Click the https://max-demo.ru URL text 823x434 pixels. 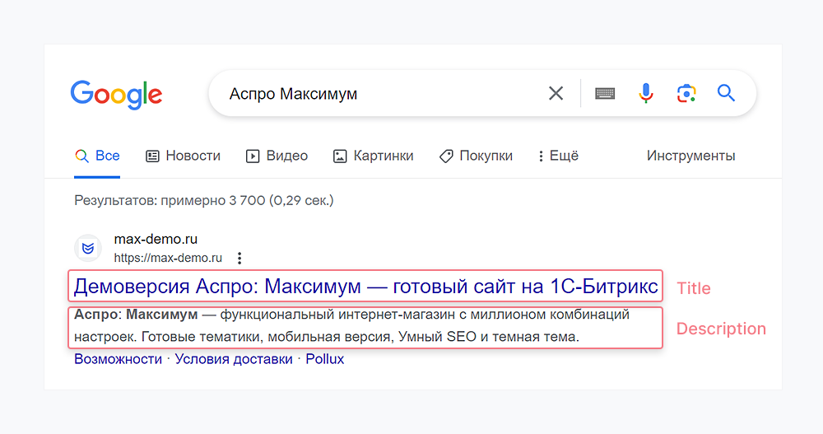(x=168, y=258)
